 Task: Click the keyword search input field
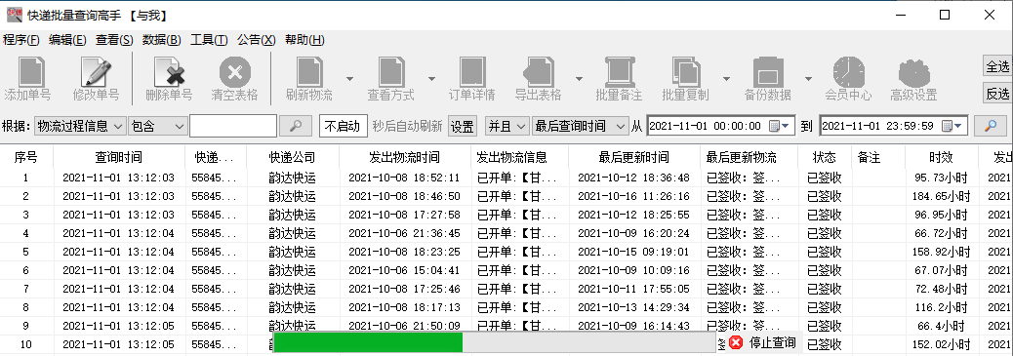(233, 126)
